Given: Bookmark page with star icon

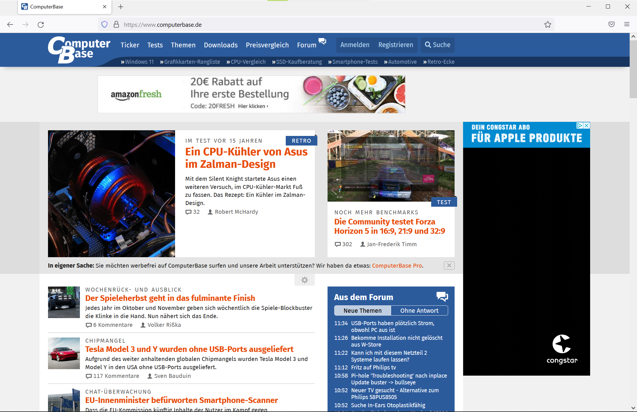Looking at the screenshot, I should click(547, 25).
